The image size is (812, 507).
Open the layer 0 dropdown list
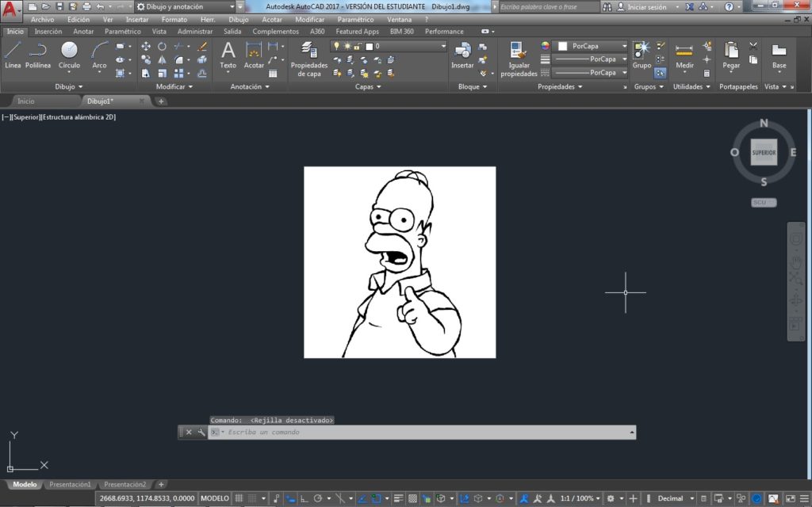point(443,46)
